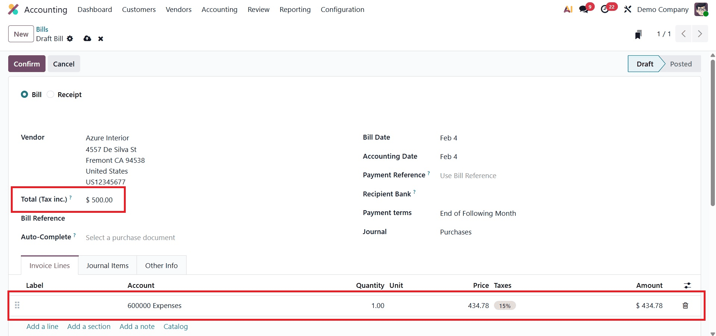Viewport: 716px width, 336px height.
Task: Open the optional columns selector icon
Action: tap(688, 285)
